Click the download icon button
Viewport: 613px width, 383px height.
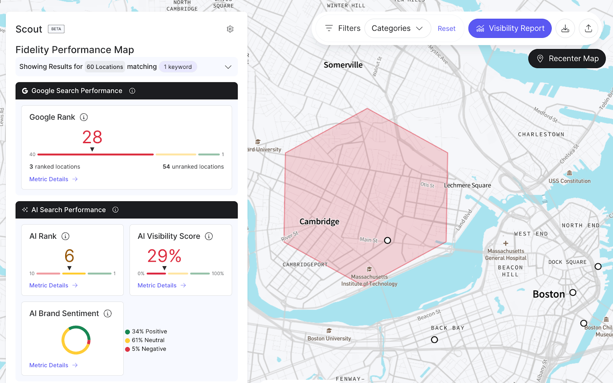[x=565, y=28]
